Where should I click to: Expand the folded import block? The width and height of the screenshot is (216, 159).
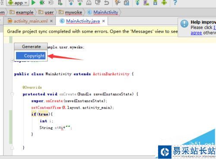pos(12,61)
